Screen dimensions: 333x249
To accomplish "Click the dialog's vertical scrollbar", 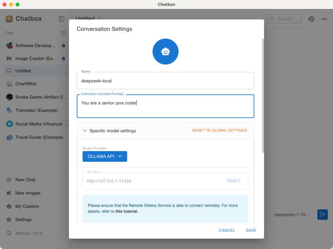I will [x=263, y=96].
